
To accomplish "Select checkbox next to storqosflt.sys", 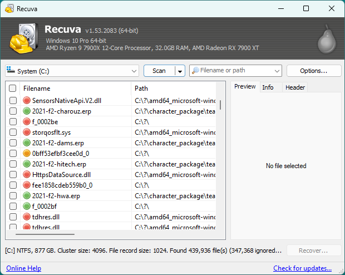I will tap(13, 132).
